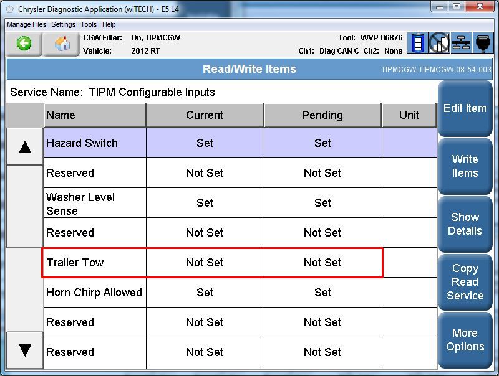Click Washer Level Sense pending value Set
499x376 pixels.
pyautogui.click(x=322, y=202)
